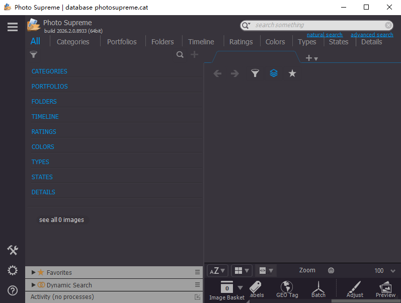Open the FOLDERS section heading

coord(44,102)
